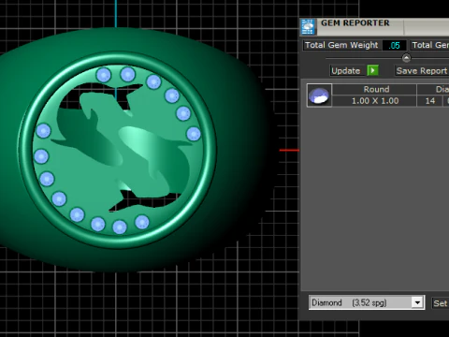
Task: Click the quantity value 14
Action: click(x=430, y=101)
